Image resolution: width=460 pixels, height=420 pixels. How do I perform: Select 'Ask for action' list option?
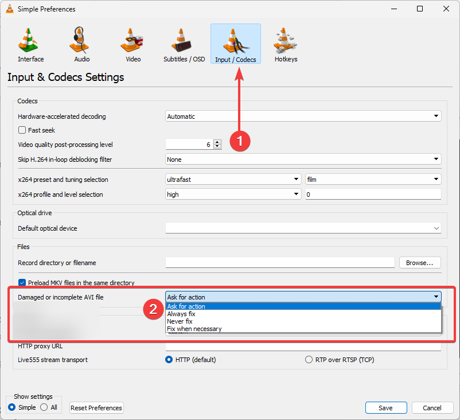point(303,306)
